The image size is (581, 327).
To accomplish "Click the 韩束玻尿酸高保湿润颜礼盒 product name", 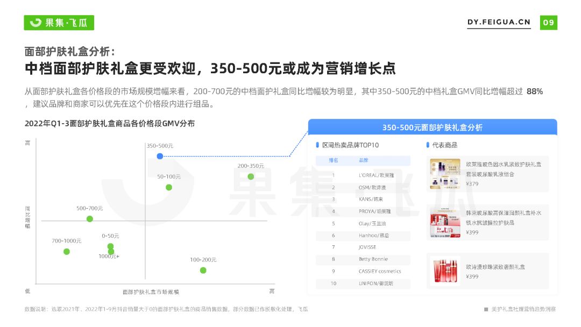I will (503, 218).
